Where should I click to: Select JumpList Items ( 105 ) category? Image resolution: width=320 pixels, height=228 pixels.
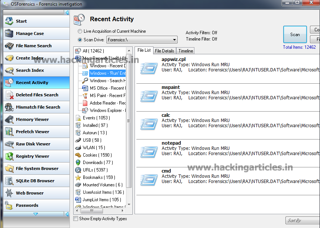98,200
